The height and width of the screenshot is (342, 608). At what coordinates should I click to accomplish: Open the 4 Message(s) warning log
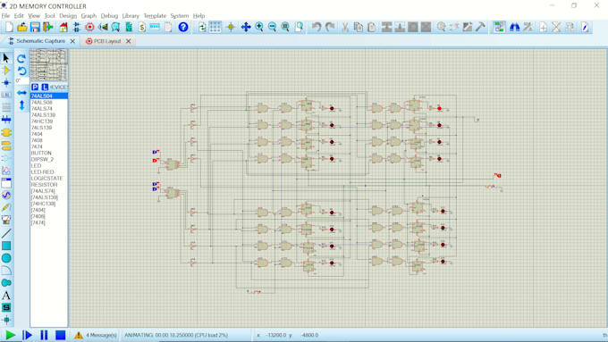point(96,335)
